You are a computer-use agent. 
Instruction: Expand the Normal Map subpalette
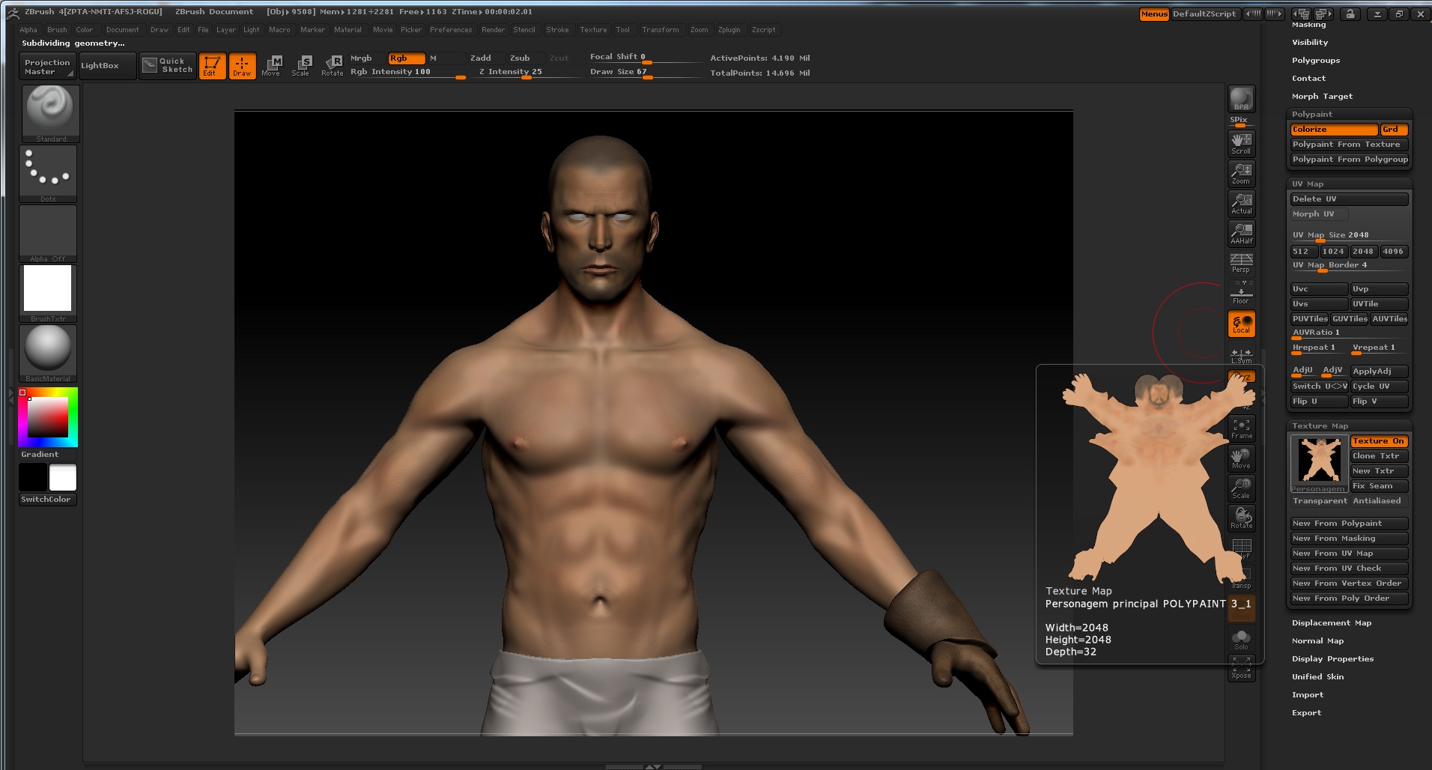pyautogui.click(x=1317, y=641)
